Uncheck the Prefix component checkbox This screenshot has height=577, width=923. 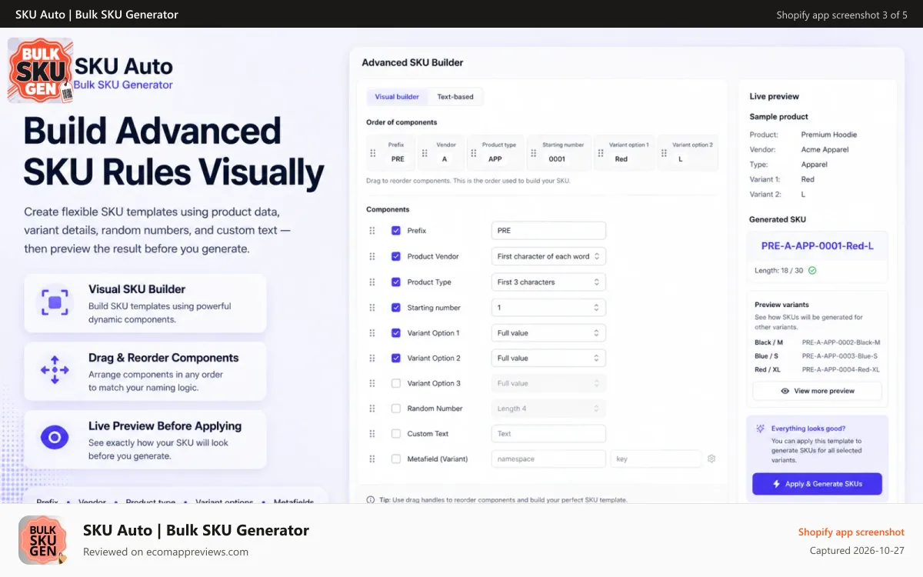coord(396,231)
